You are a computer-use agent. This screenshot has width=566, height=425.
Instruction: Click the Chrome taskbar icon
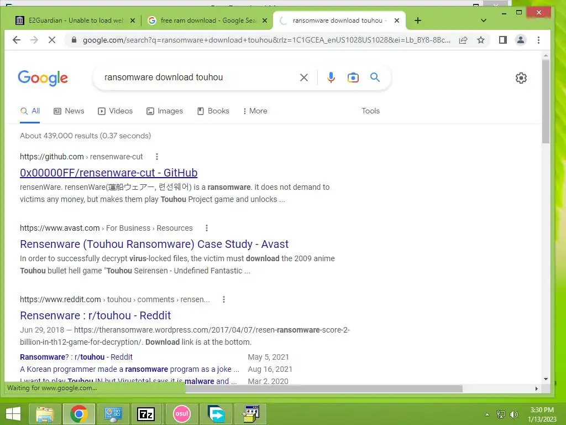[x=79, y=414]
